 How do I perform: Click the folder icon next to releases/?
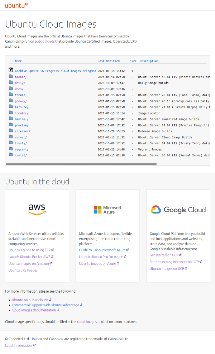(11, 131)
